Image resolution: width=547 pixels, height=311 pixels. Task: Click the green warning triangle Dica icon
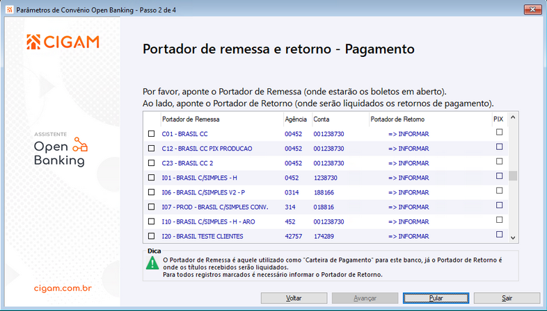point(152,263)
